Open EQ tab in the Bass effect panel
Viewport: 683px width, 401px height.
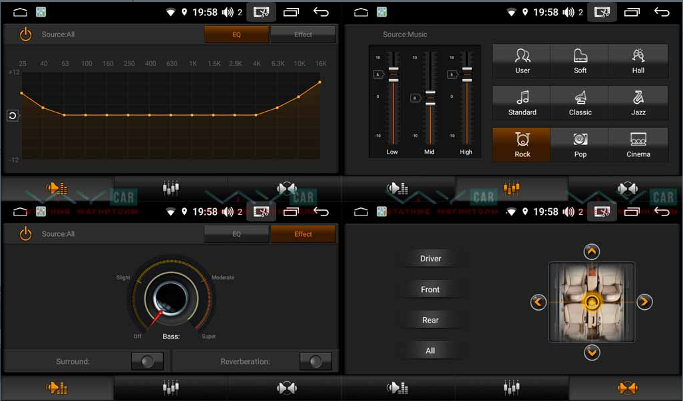point(236,234)
